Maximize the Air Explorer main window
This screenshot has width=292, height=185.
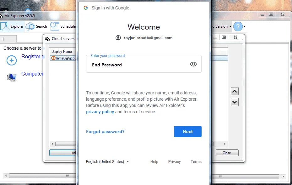click(x=271, y=14)
